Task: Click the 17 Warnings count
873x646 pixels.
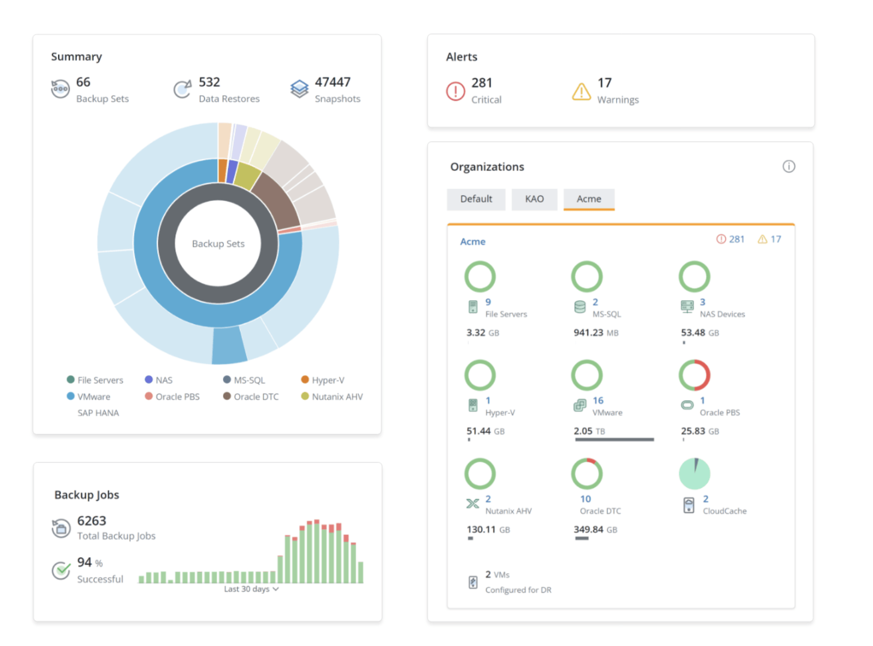Action: click(605, 83)
